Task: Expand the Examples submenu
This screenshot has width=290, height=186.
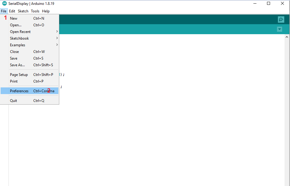Action: 30,45
